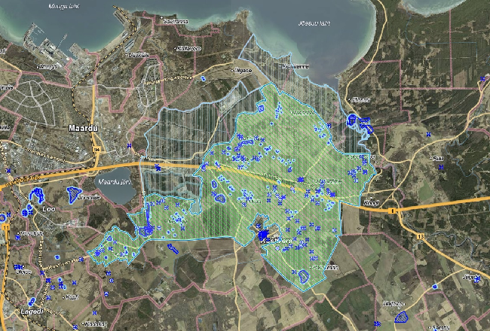490x331 pixels.
Task: Click the Kallavere place label
Action: pyautogui.click(x=188, y=49)
